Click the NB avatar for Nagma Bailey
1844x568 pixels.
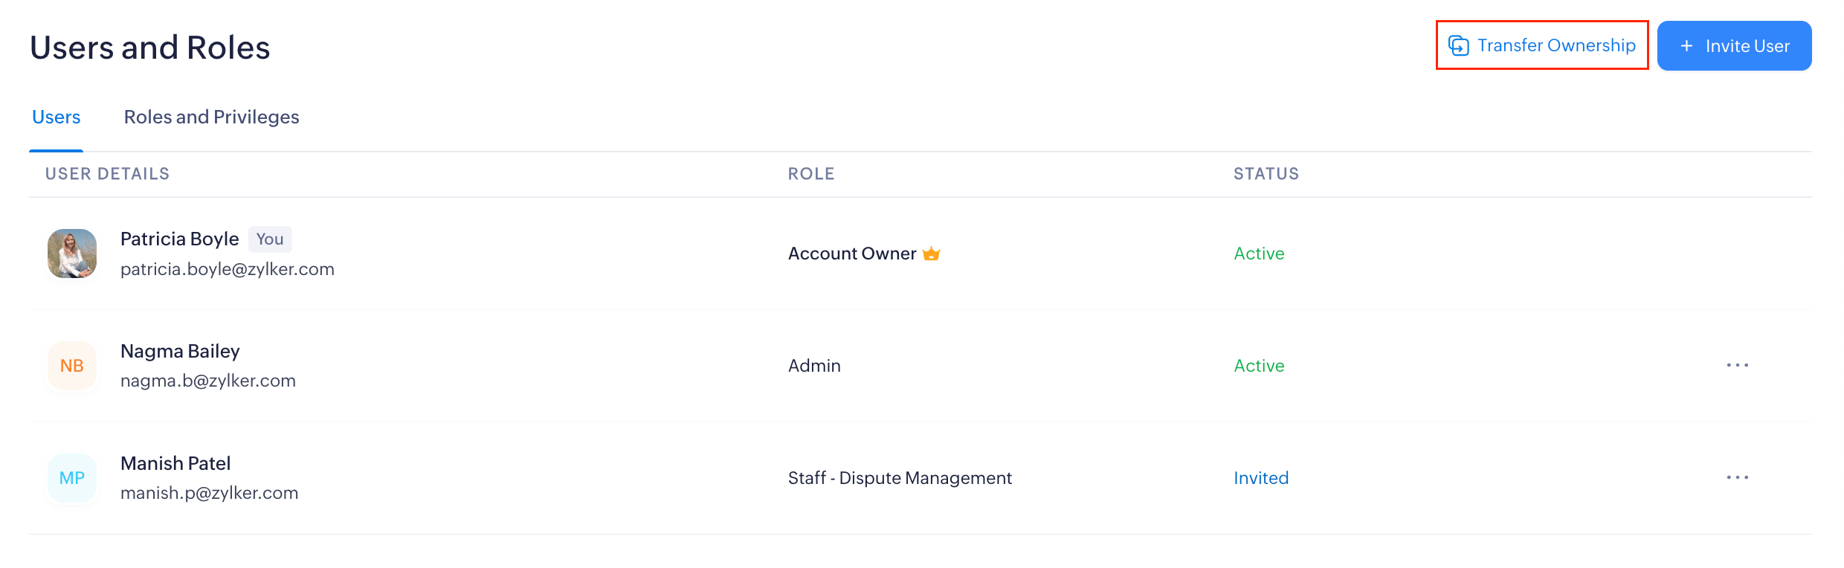pos(72,366)
